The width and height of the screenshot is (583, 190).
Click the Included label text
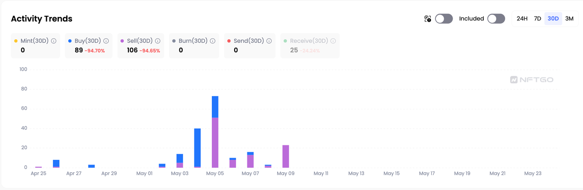[x=471, y=19]
